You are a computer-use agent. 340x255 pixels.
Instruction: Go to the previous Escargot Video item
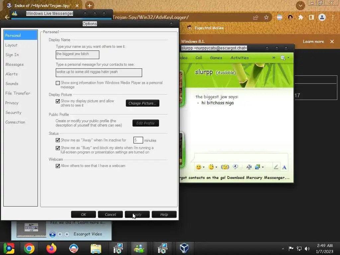pyautogui.click(x=60, y=234)
